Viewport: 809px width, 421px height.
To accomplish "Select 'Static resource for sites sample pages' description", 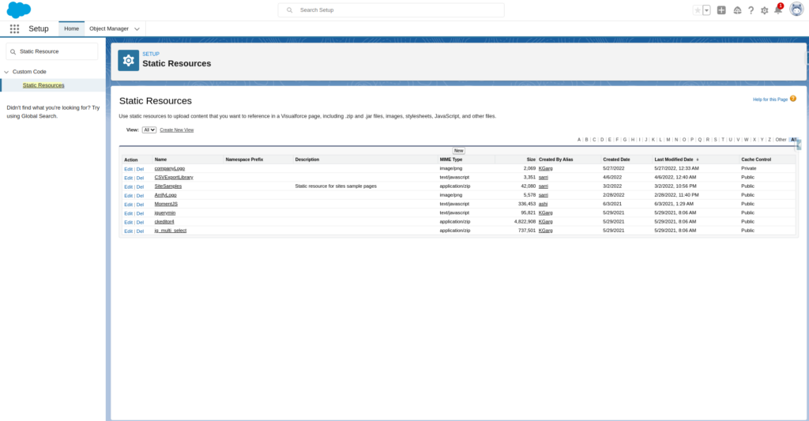I will point(336,186).
